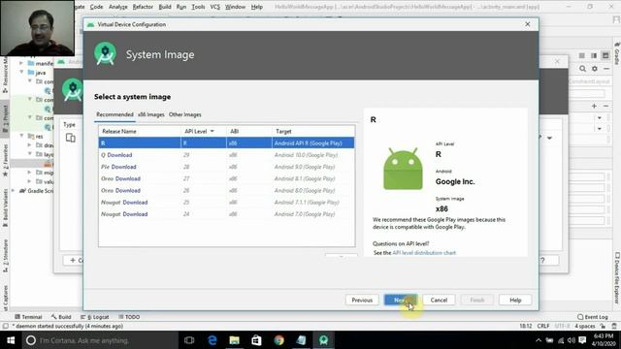Download the Oreo API 27 image

coord(127,178)
